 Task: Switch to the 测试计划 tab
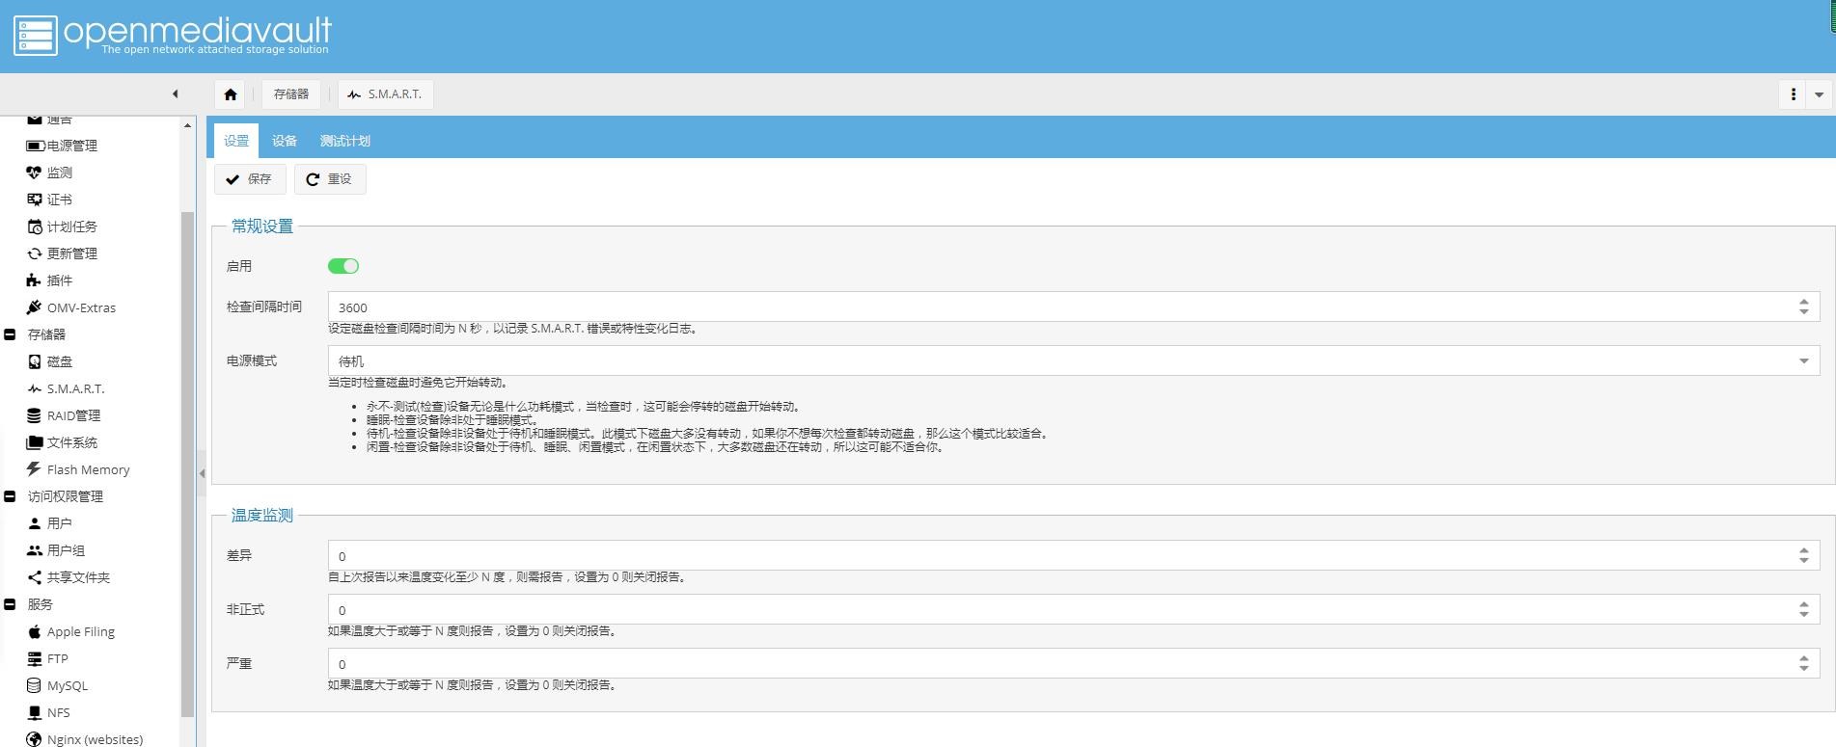(344, 141)
